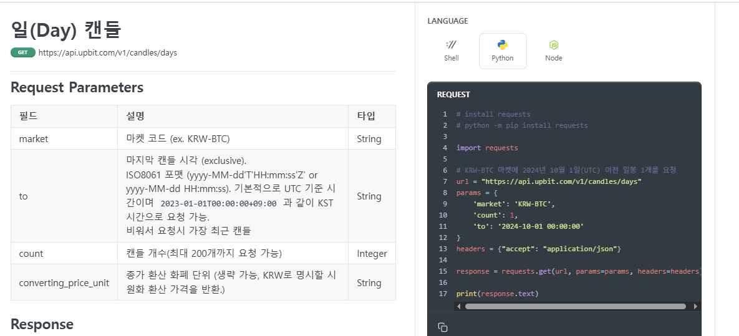
Task: Click the url assignment code line
Action: tap(549, 181)
